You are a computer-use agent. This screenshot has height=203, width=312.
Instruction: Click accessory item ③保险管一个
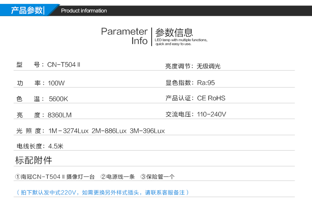coord(158,177)
